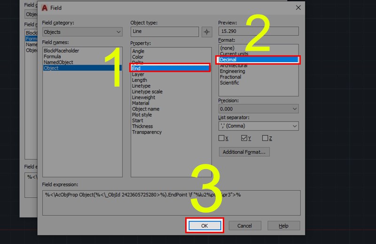Open the Help button
This screenshot has height=244, width=376.
coord(283,226)
